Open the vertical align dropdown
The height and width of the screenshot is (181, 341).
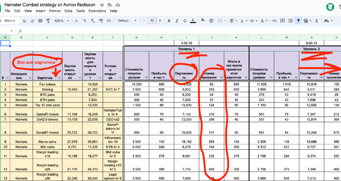click(244, 21)
